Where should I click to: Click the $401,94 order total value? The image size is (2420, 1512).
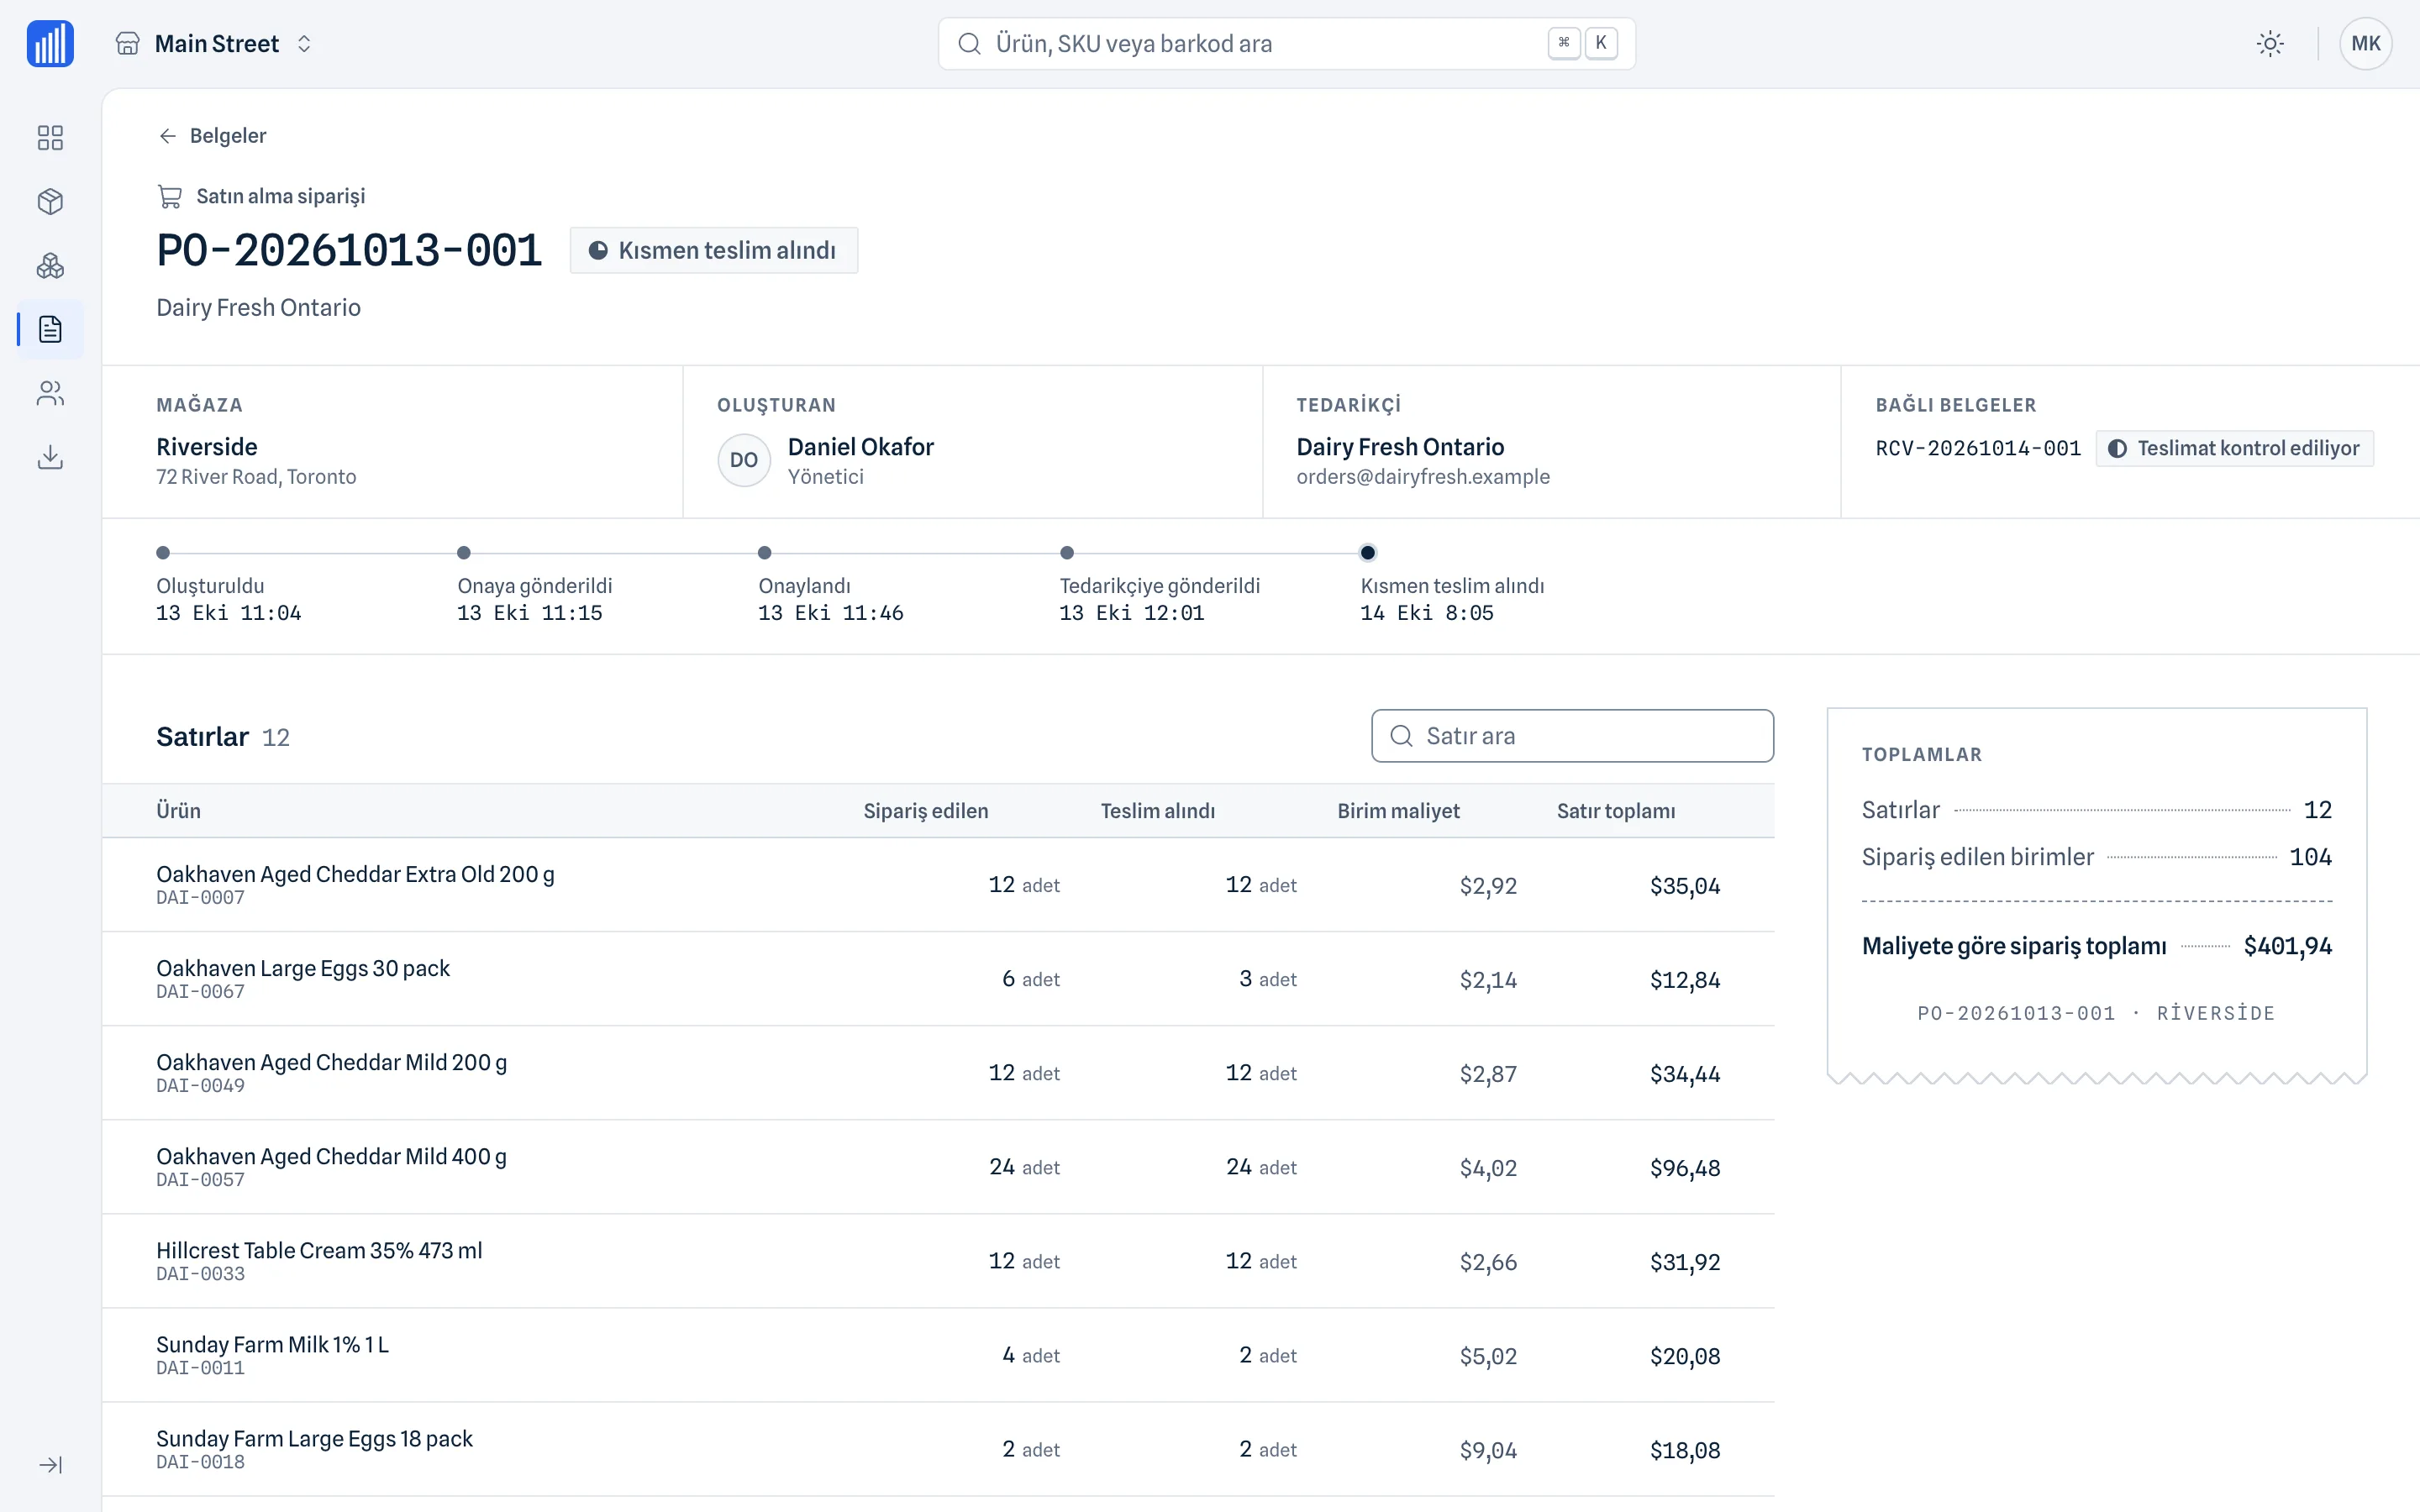[2288, 946]
